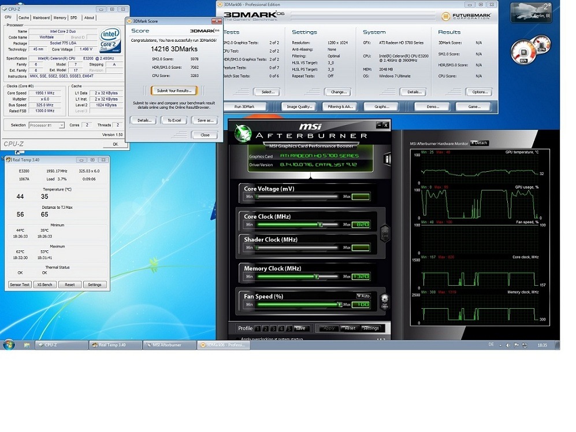Select the CPU tab in CPU-Z
Image resolution: width=576 pixels, height=432 pixels.
point(8,17)
